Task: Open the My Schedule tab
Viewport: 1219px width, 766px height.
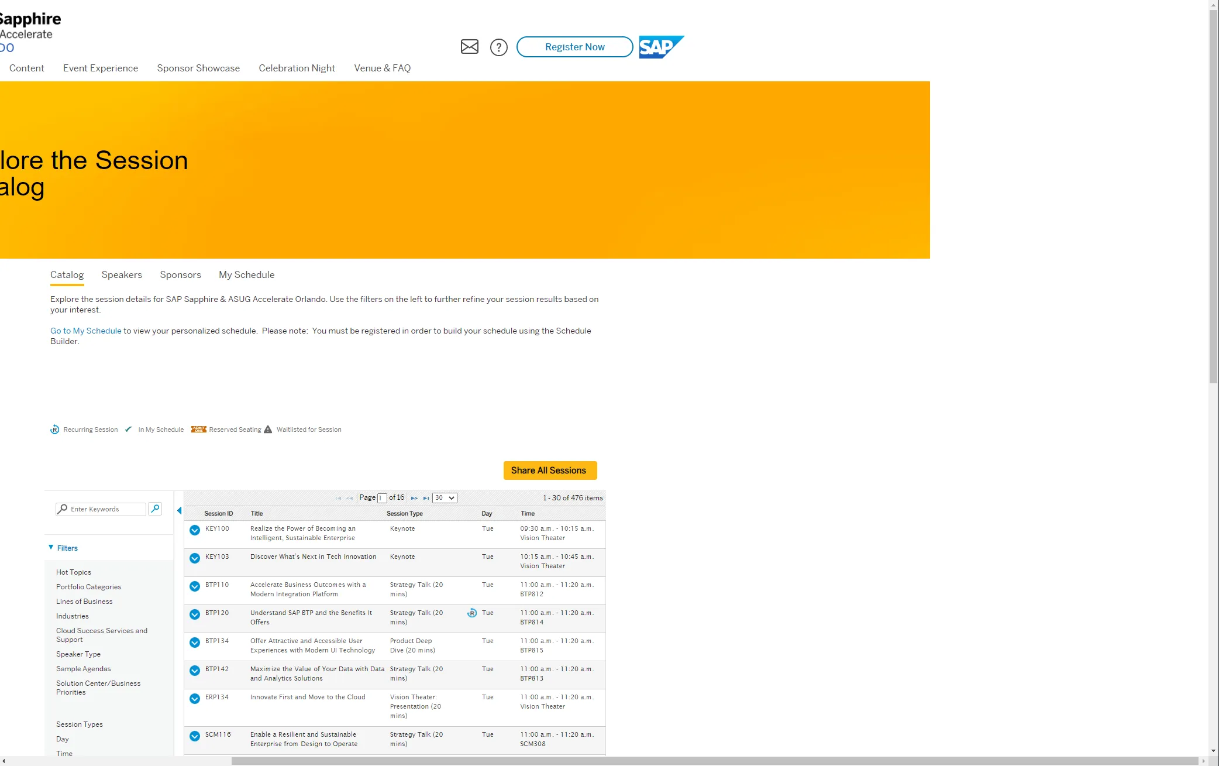Action: point(246,275)
